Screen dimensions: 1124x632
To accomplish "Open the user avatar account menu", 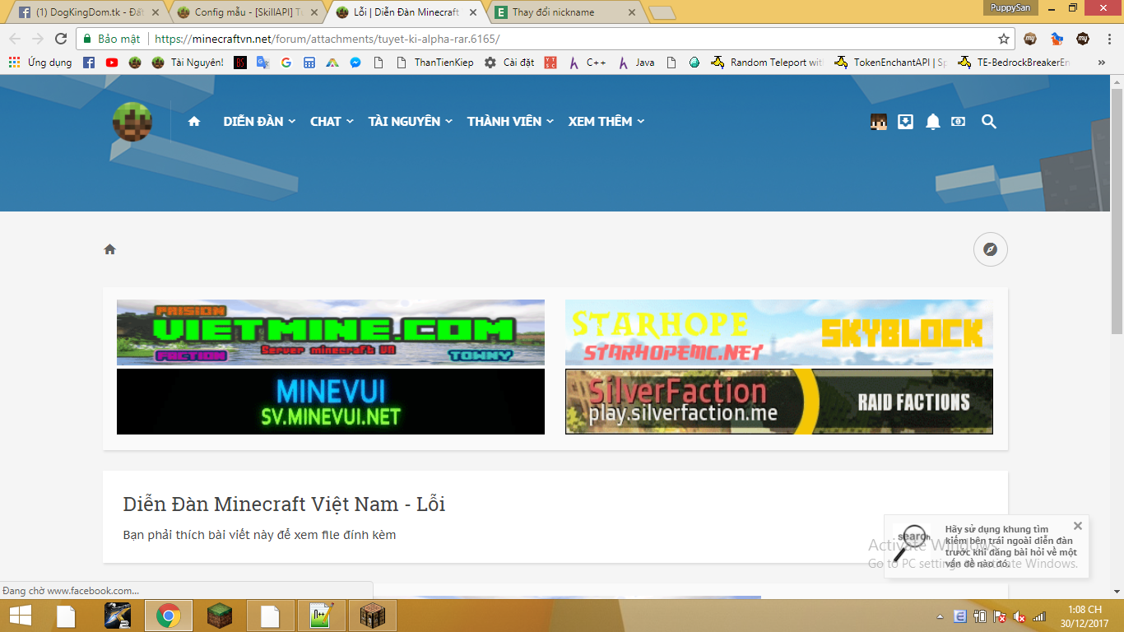I will point(878,122).
